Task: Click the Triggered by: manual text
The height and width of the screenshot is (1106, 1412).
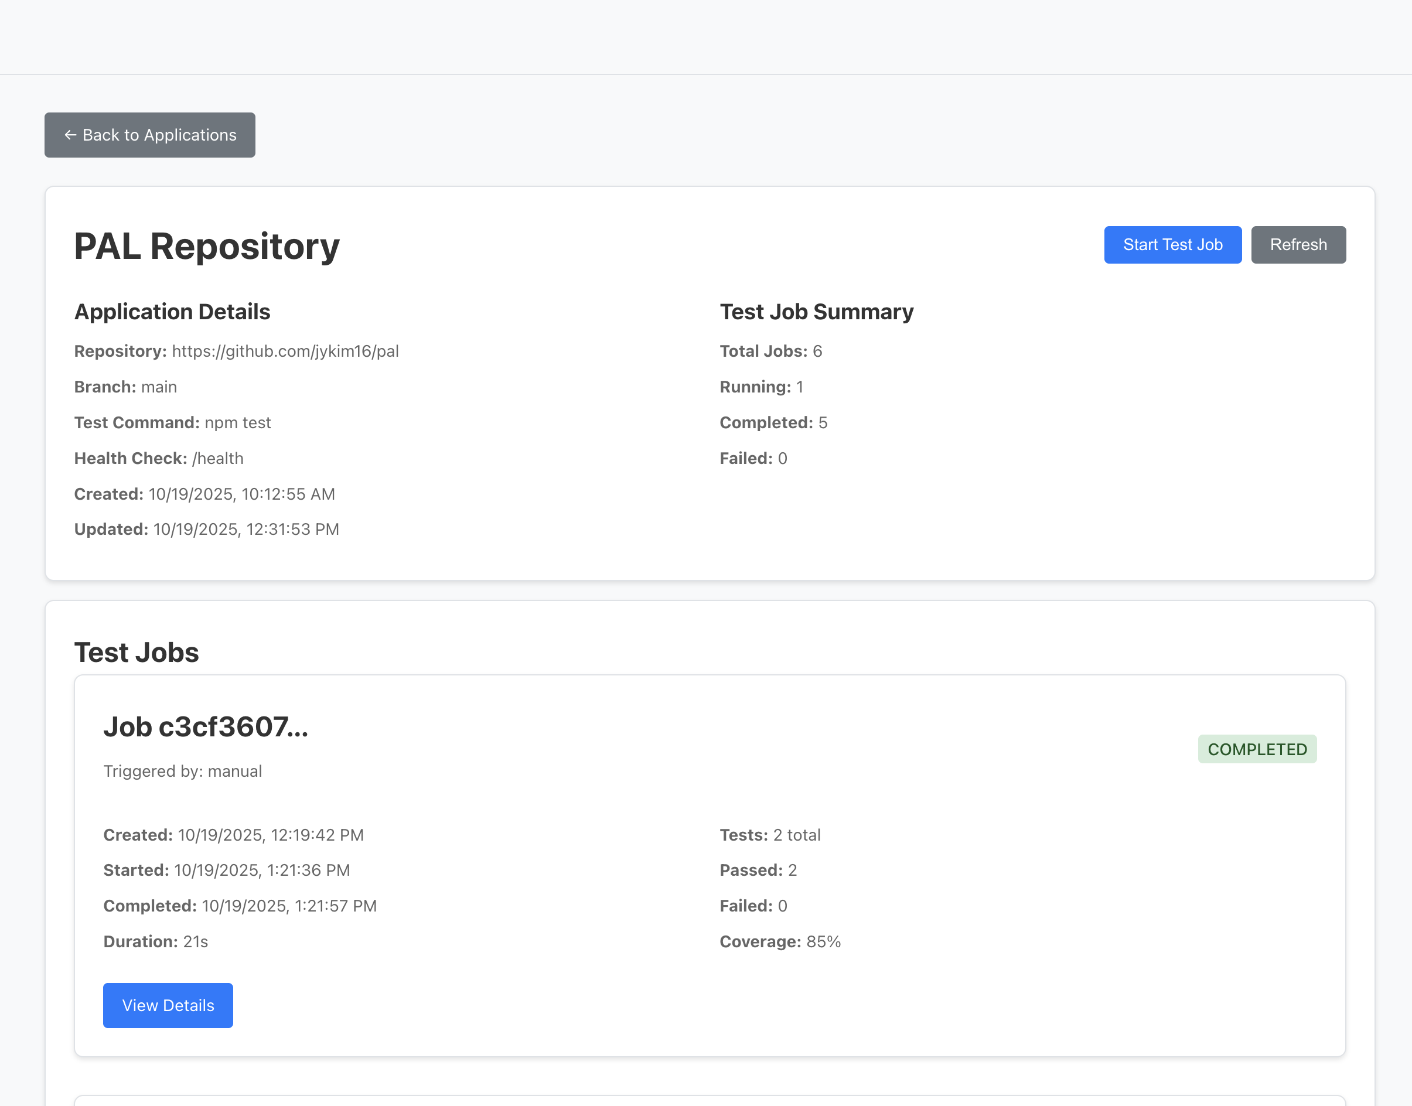Action: (183, 772)
